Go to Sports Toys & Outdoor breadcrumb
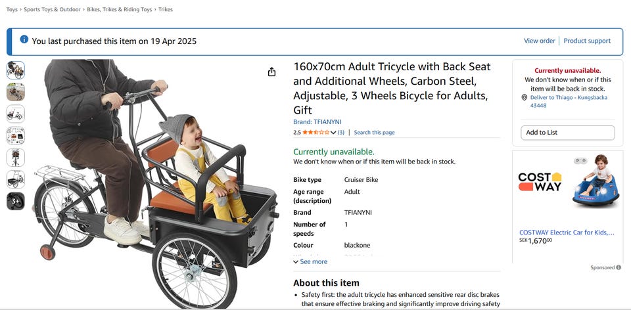 (52, 10)
